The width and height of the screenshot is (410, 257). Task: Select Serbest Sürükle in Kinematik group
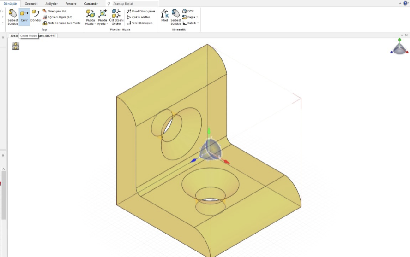(x=176, y=17)
